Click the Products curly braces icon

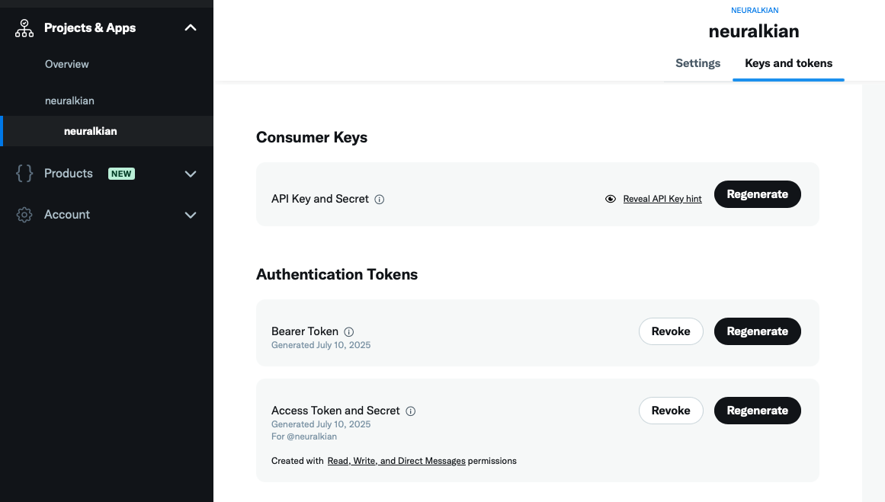click(24, 174)
